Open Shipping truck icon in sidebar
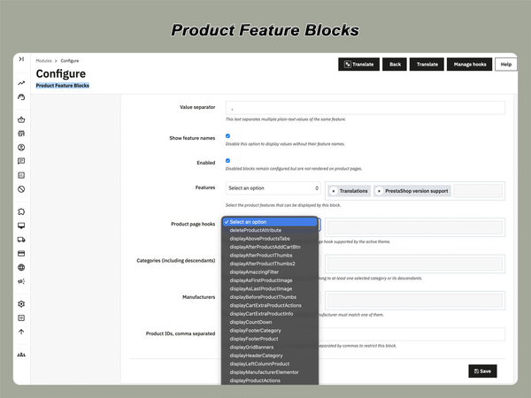Screen dimensions: 531x398 click(x=21, y=240)
